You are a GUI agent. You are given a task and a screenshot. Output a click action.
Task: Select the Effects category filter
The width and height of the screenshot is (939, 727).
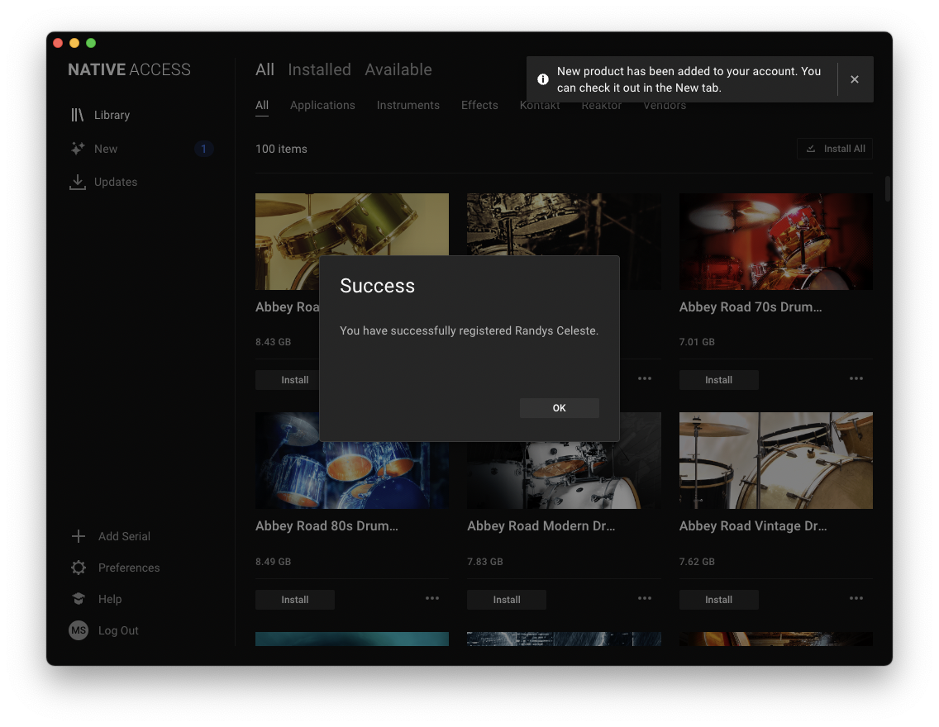pyautogui.click(x=479, y=105)
